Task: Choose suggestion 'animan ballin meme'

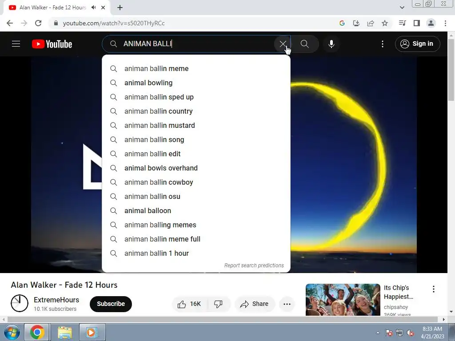Action: click(196, 69)
